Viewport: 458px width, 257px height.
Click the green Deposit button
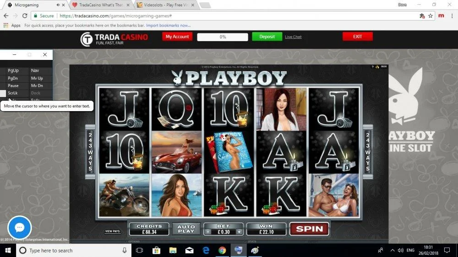pos(267,37)
